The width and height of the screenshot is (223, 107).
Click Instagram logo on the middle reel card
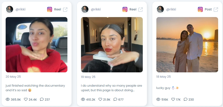[125, 9]
